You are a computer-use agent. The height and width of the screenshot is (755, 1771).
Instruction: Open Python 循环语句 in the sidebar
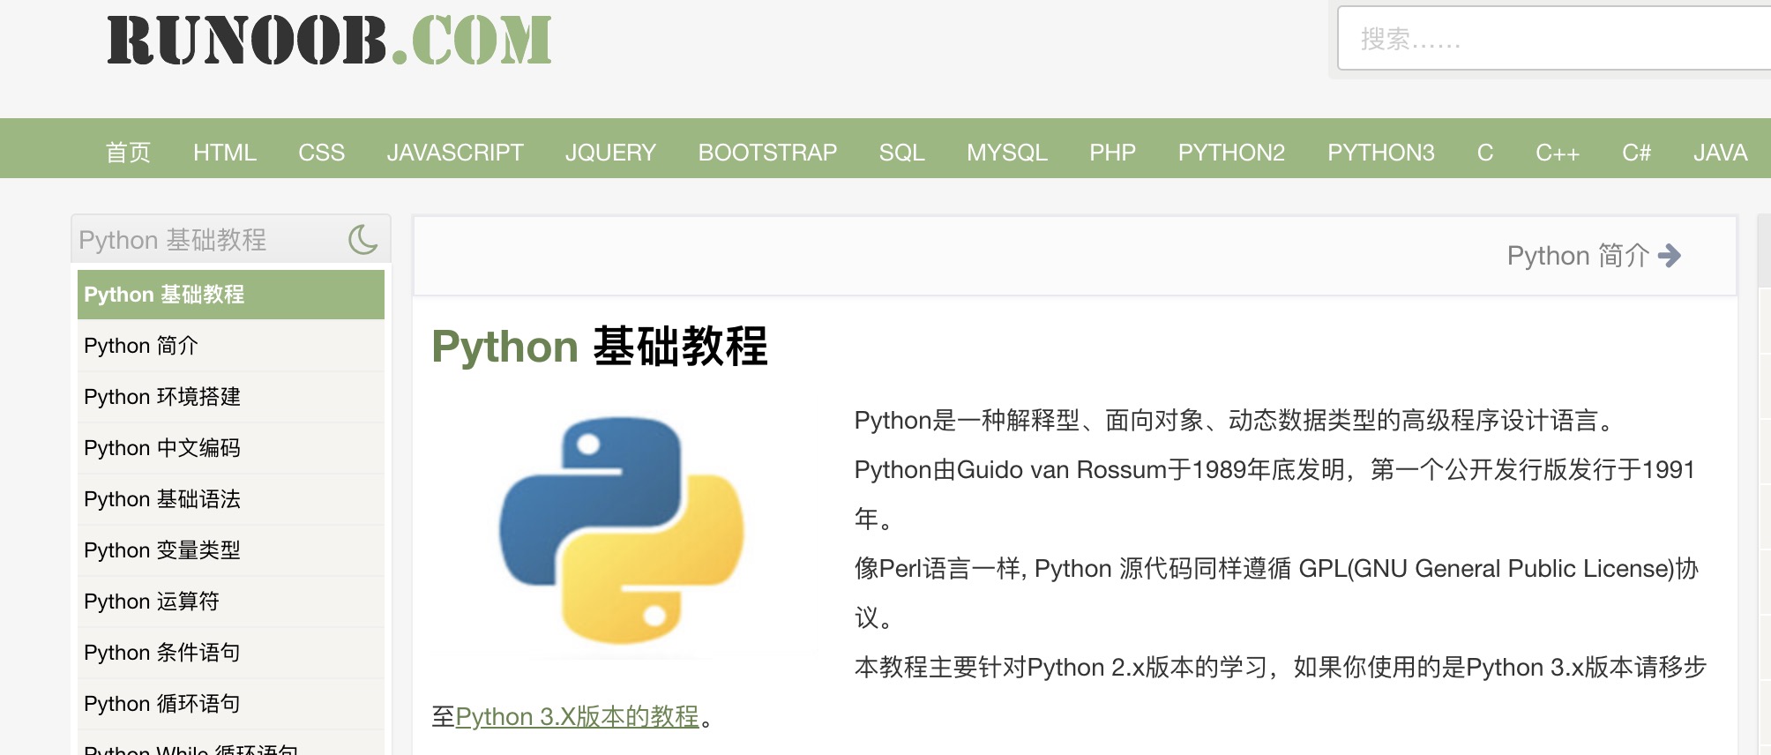tap(231, 704)
